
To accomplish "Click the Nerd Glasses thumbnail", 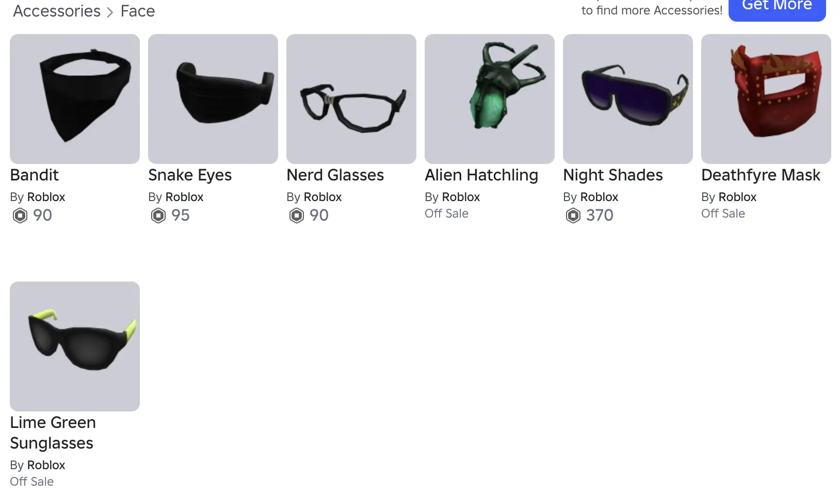I will [351, 99].
